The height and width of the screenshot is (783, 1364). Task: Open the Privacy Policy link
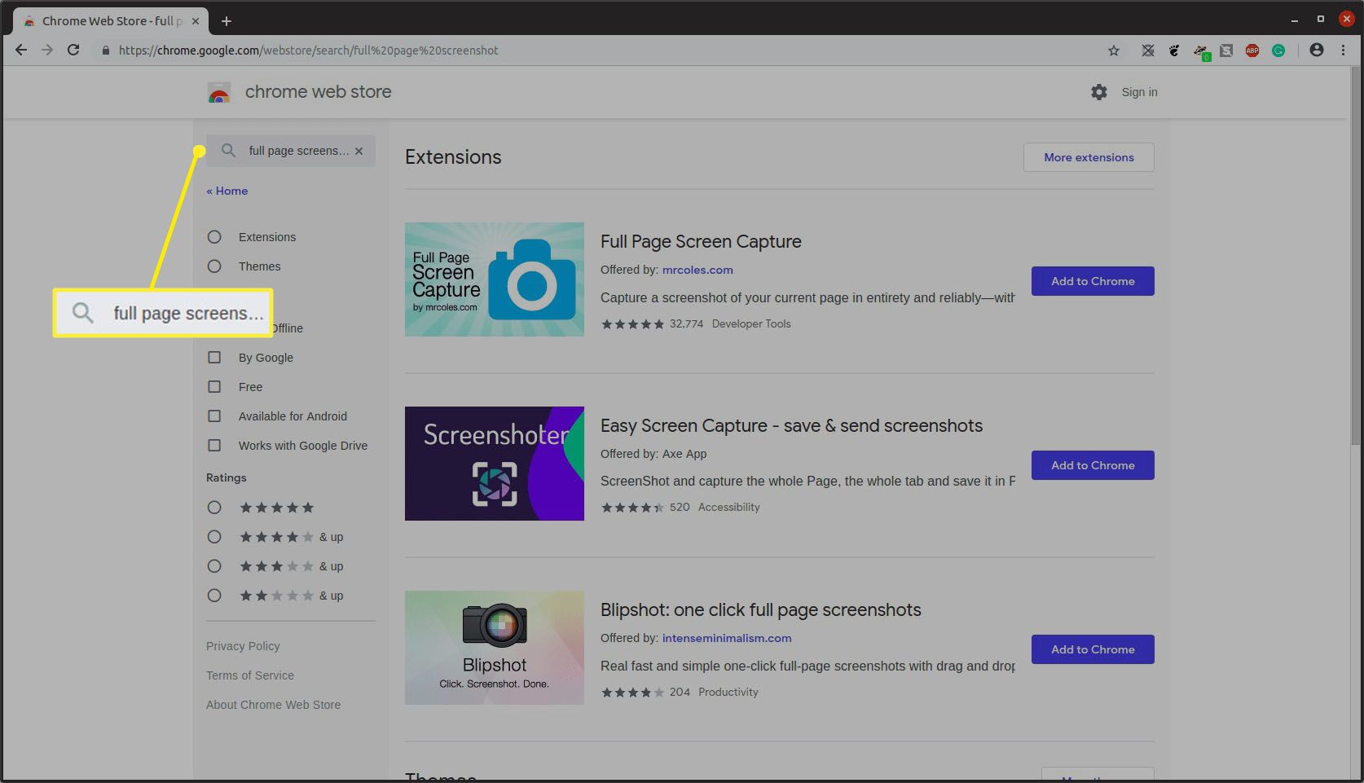click(243, 646)
